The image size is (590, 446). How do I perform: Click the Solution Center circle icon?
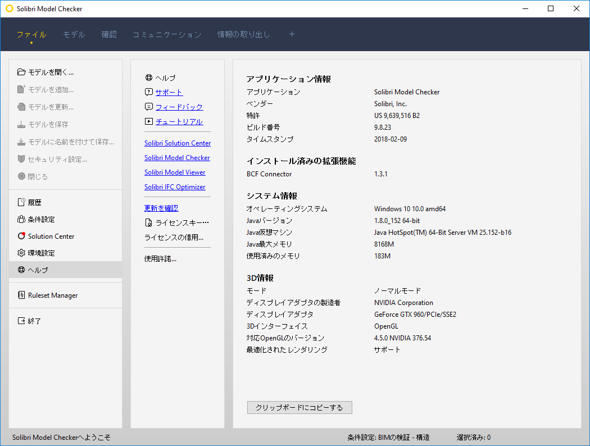21,236
